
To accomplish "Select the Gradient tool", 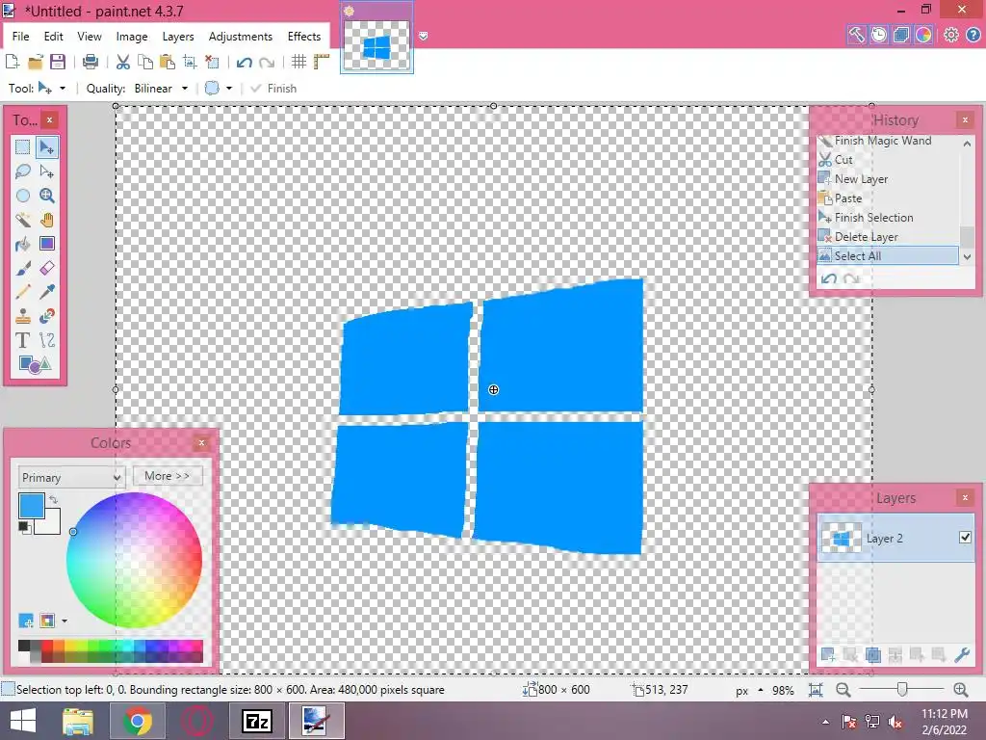I will click(46, 244).
